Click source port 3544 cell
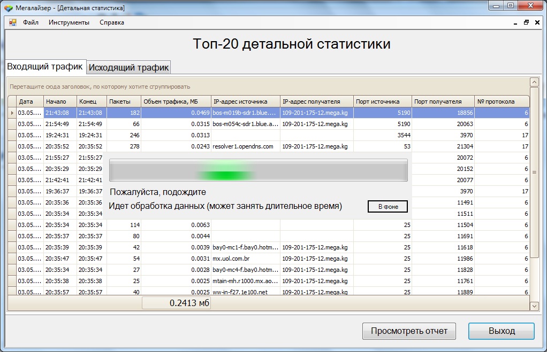This screenshot has height=352, width=547. click(x=383, y=135)
